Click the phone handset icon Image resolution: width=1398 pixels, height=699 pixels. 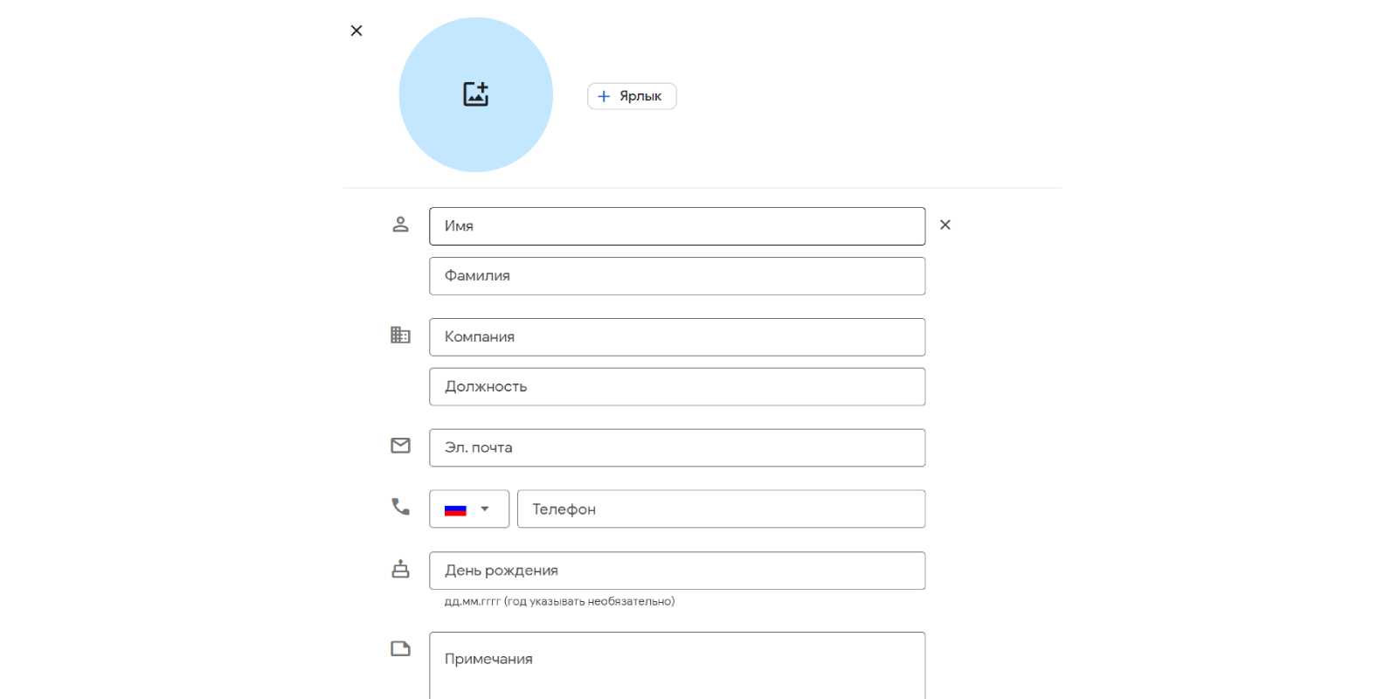(400, 507)
